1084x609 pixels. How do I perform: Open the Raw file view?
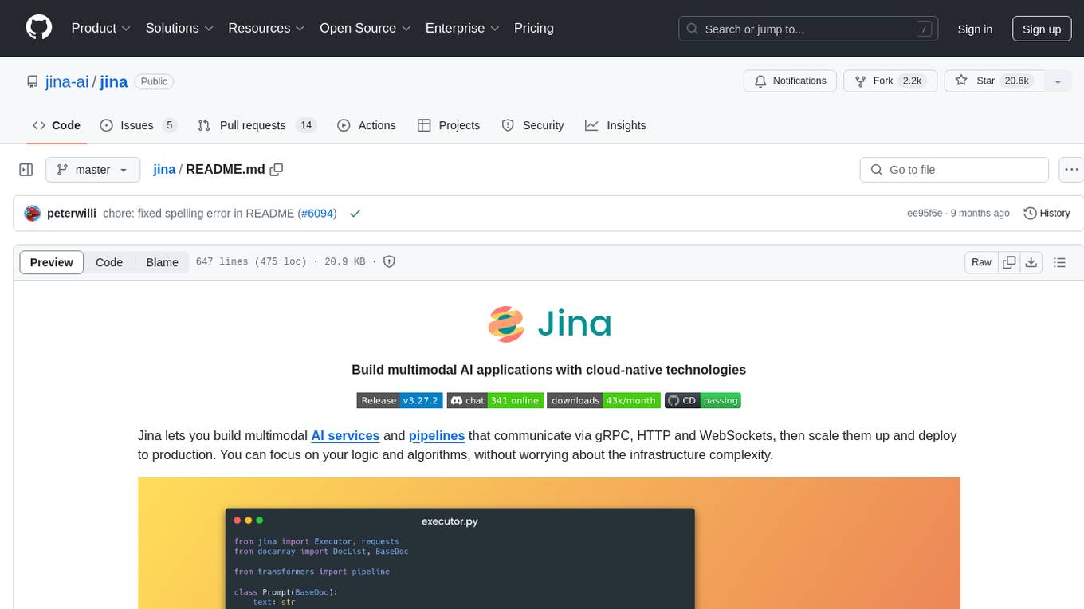[x=981, y=262]
